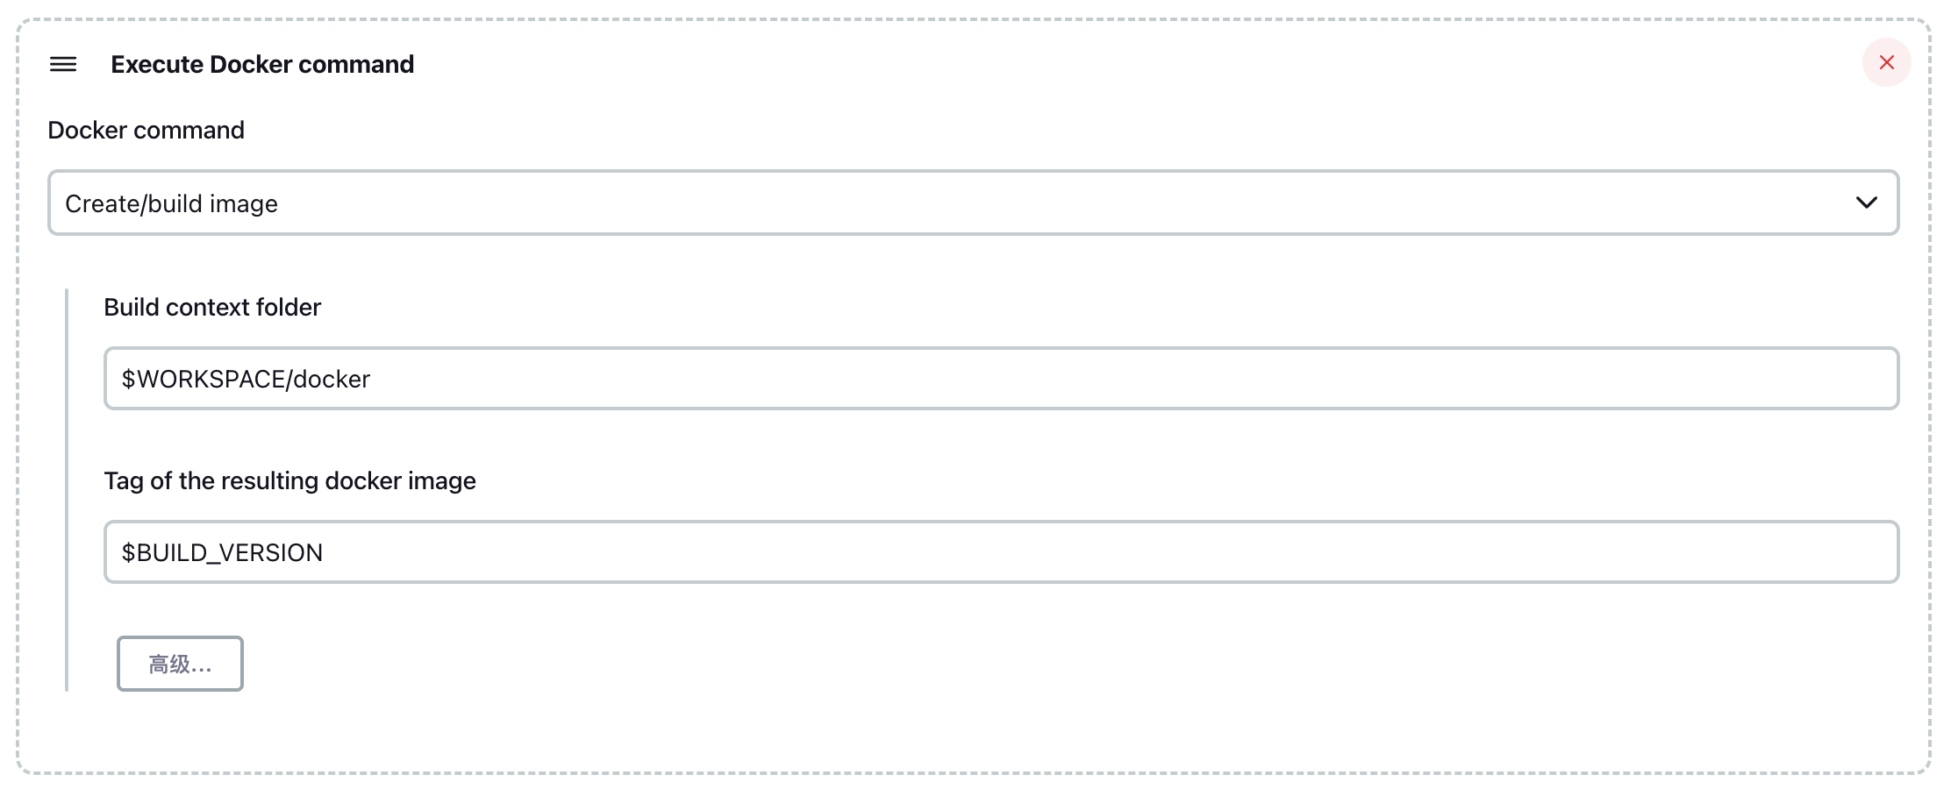Place cursor at end of Build context field

(x=1132, y=378)
